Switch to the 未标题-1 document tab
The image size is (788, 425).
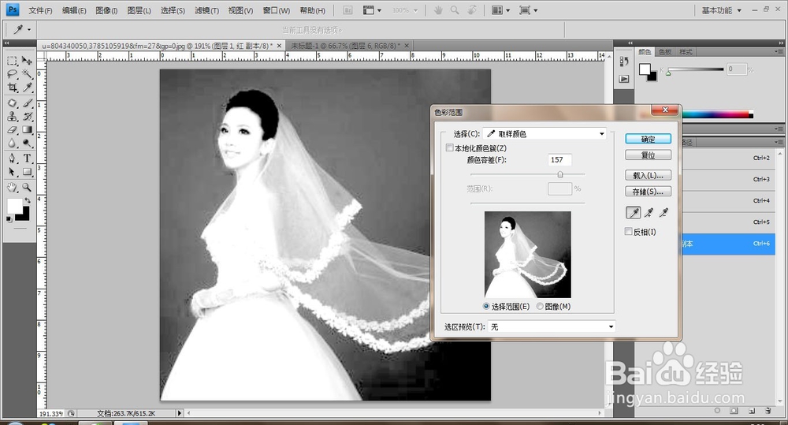point(350,46)
